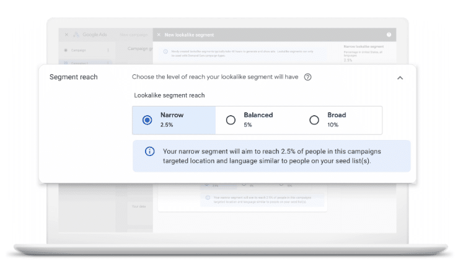This screenshot has width=458, height=270.
Task: Close the Google Ads campaign window
Action: tap(66, 35)
